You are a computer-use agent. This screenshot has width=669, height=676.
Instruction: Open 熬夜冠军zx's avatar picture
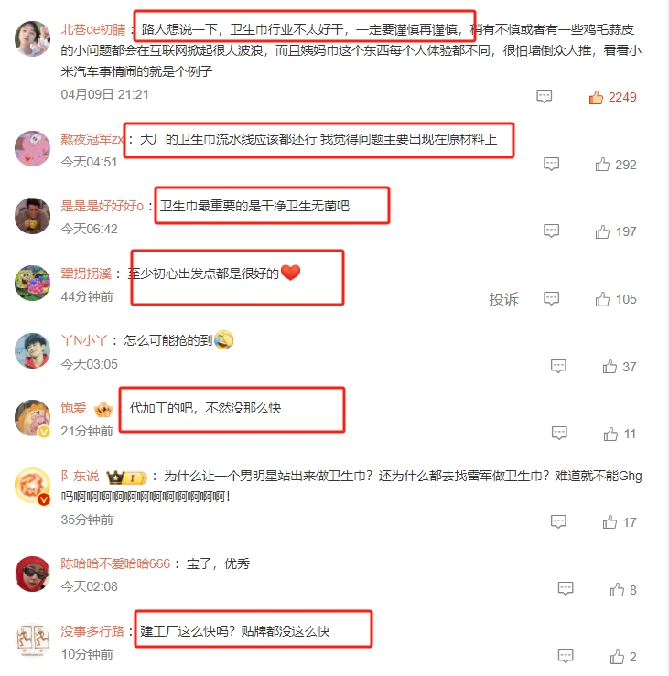(x=32, y=149)
